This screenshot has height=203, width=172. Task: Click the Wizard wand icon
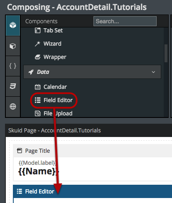[x=37, y=44]
